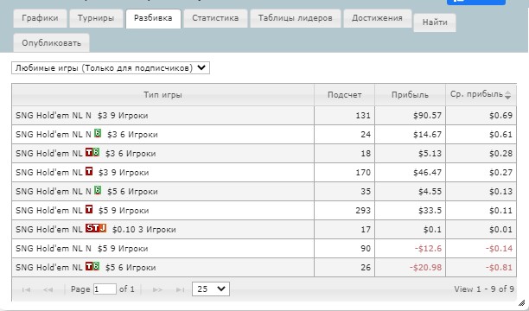This screenshot has height=311, width=529.
Task: Click next page icon in pager
Action: click(157, 289)
